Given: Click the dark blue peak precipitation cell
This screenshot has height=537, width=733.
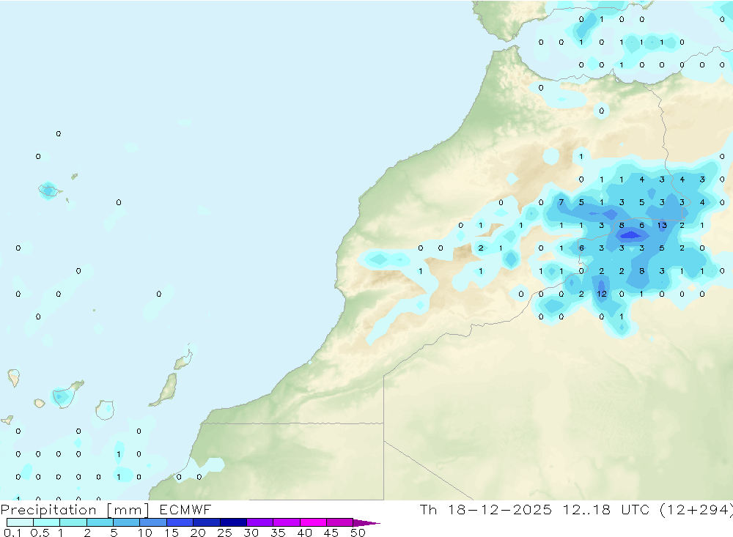Looking at the screenshot, I should pos(630,235).
